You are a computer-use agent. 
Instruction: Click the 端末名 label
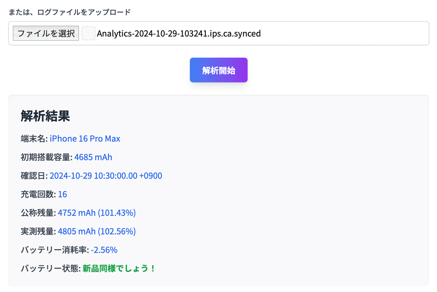pyautogui.click(x=34, y=139)
